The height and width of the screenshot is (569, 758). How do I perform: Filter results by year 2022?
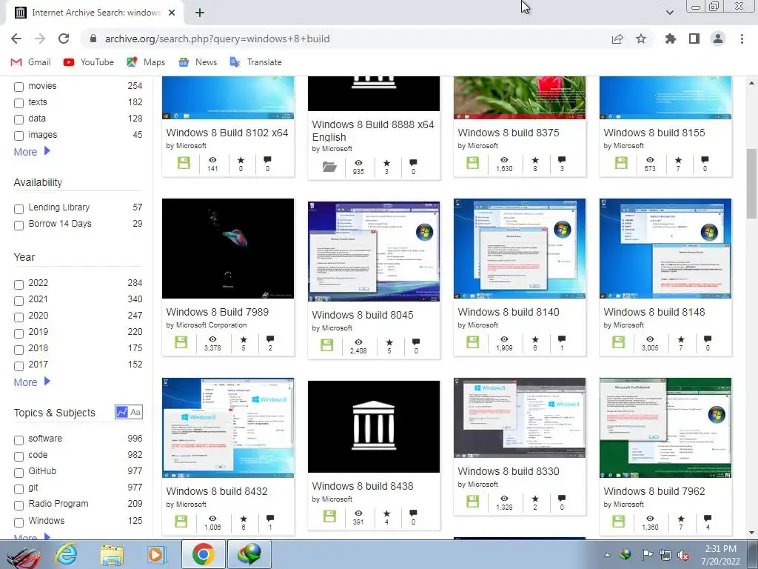19,284
